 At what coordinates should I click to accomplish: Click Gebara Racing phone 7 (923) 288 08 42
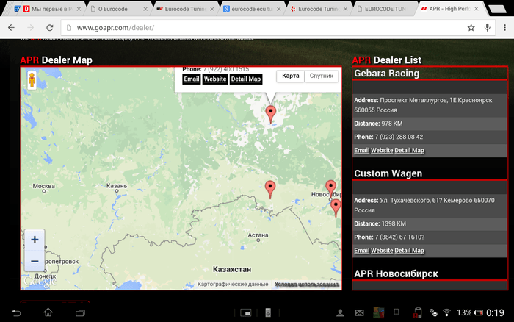399,137
